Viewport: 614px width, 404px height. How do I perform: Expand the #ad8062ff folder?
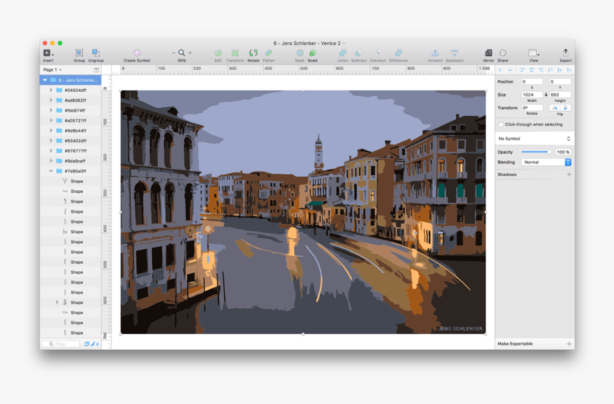click(51, 100)
